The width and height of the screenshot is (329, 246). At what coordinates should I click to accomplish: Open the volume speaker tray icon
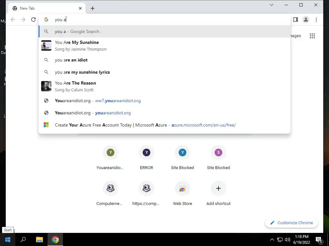[x=288, y=240]
